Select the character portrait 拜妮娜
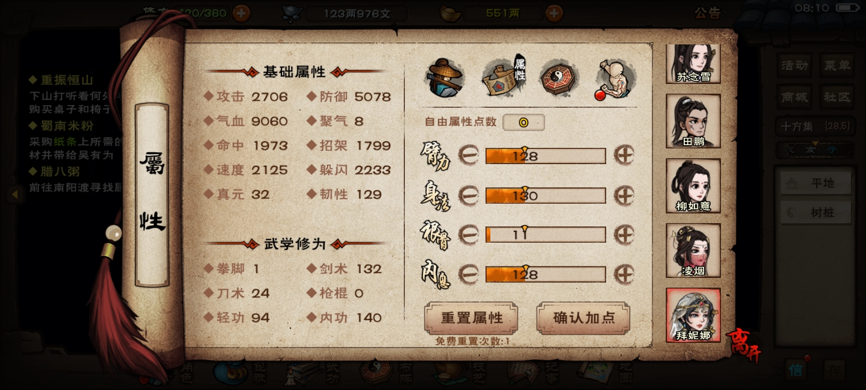Screen dimensions: 866x390 pos(693,315)
